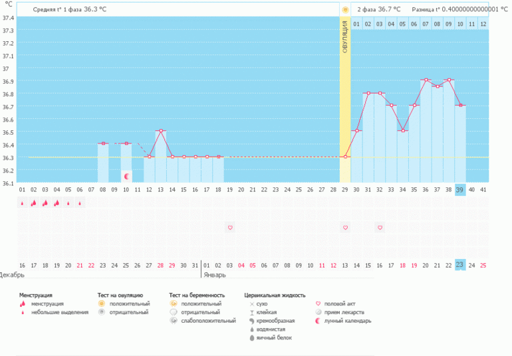
Task: Select the highlighted cycle day 39
Action: coord(459,190)
